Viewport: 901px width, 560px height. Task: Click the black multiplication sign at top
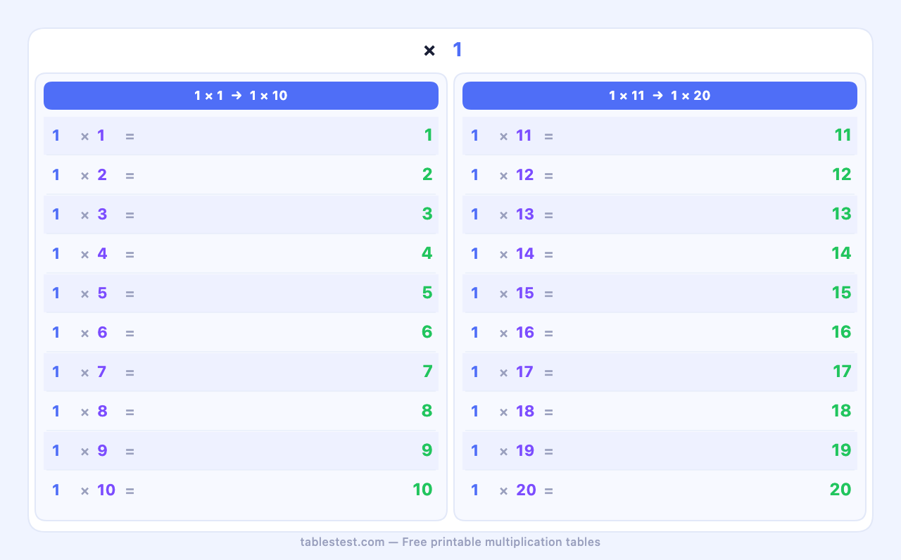click(x=429, y=51)
